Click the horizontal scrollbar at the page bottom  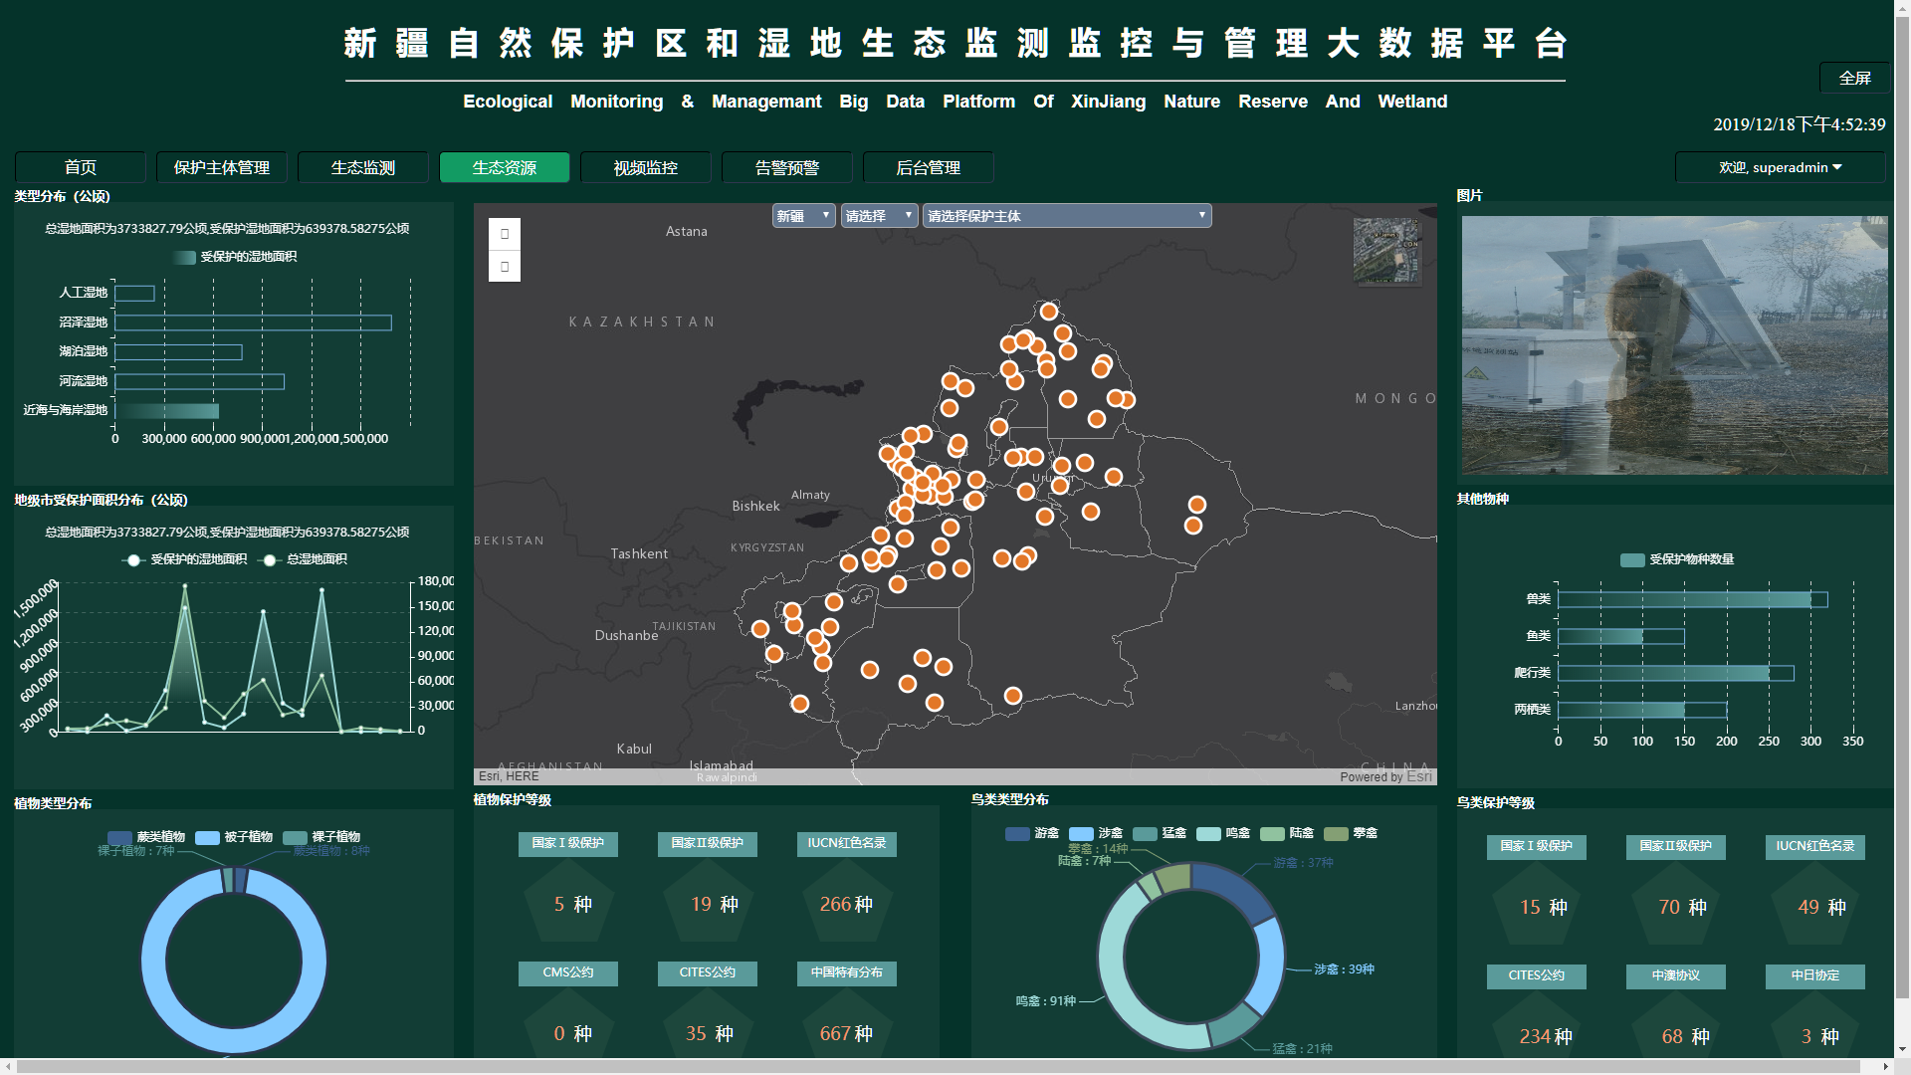tap(938, 1066)
